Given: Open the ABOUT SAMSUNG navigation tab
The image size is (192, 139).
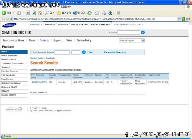Looking at the screenshot, I should (x=101, y=25).
